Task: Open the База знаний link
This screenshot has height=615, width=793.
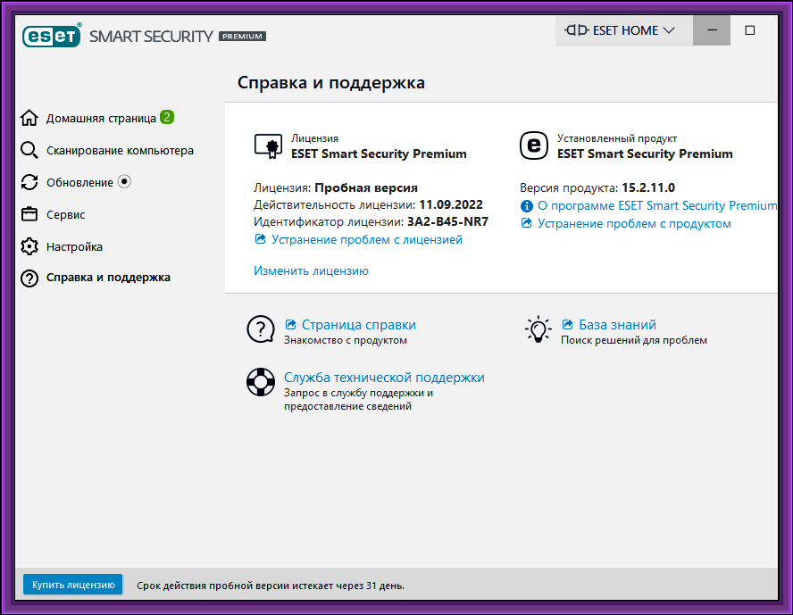Action: pyautogui.click(x=617, y=324)
